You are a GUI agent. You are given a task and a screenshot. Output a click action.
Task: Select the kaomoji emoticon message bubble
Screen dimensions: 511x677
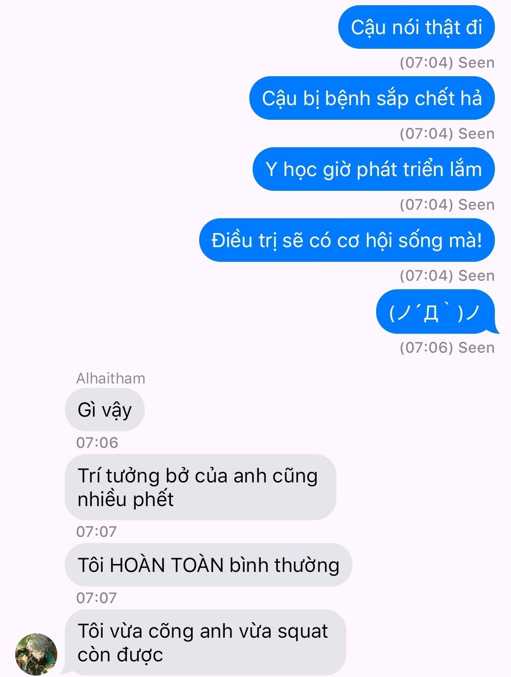[x=436, y=312]
